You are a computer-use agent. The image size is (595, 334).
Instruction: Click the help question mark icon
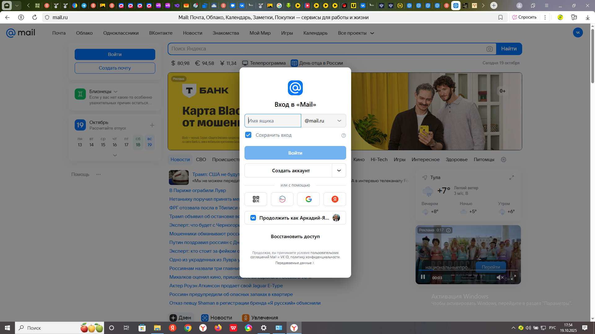coord(343,135)
